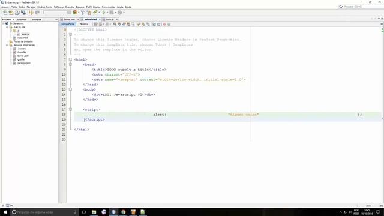Click the Undo toolbar icon
This screenshot has width=384, height=216.
pos(31,13)
